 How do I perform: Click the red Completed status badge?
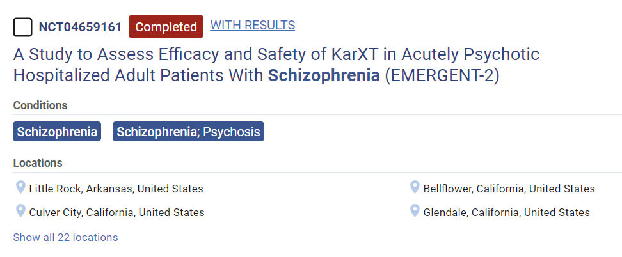pyautogui.click(x=166, y=27)
